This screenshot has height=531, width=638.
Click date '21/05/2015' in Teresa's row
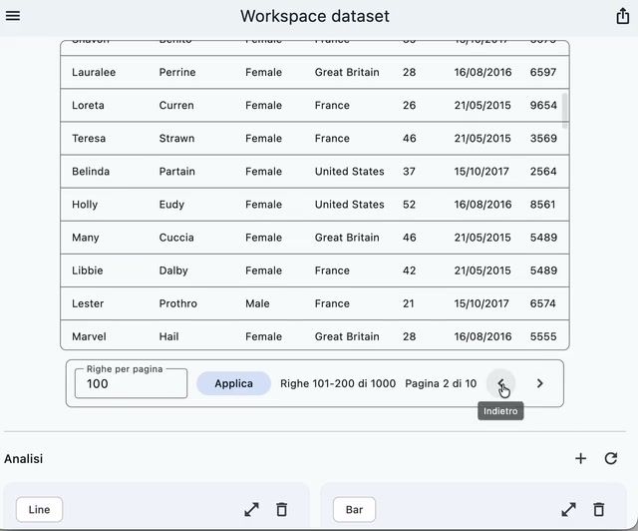point(482,138)
